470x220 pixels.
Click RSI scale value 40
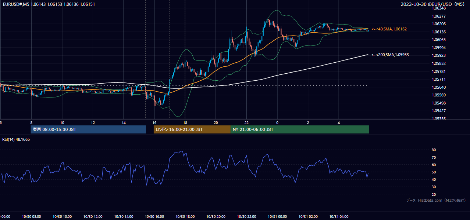coord(434,180)
